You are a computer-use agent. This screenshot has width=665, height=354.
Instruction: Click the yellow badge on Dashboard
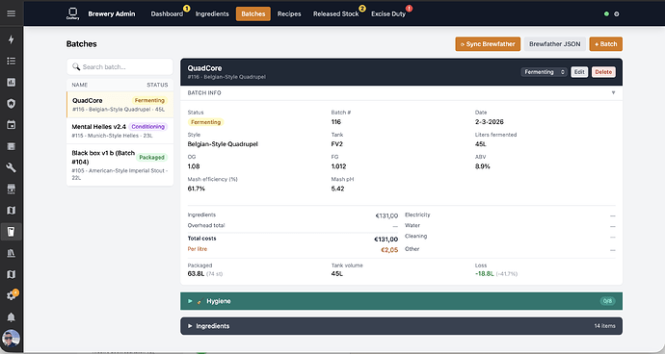click(x=187, y=8)
